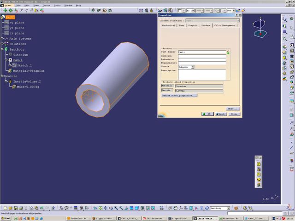
Task: Open the Formula f(x) tool
Action: coord(61,208)
